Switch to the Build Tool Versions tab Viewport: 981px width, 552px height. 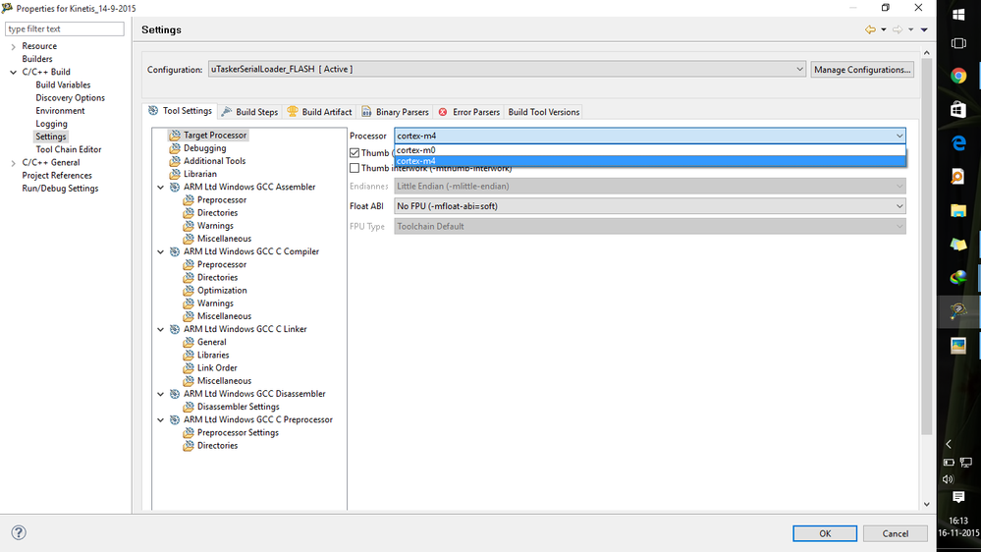coord(544,112)
